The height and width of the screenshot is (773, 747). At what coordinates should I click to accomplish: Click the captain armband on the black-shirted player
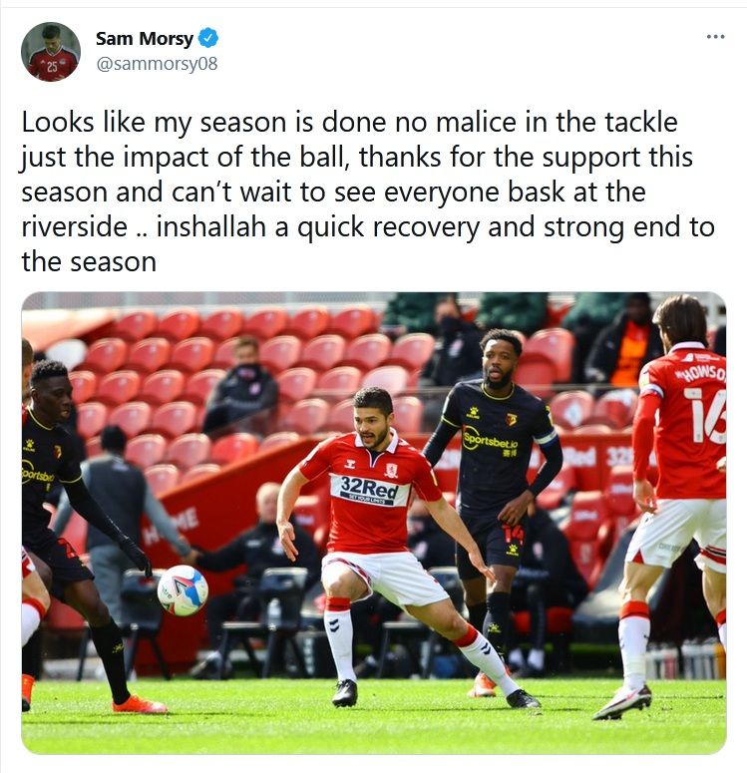coord(547,438)
